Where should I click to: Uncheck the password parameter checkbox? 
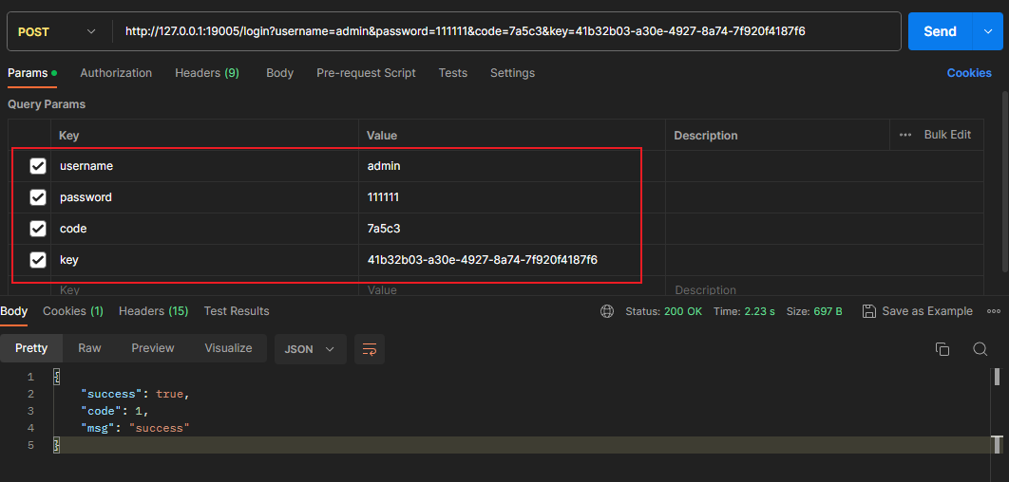[x=38, y=197]
